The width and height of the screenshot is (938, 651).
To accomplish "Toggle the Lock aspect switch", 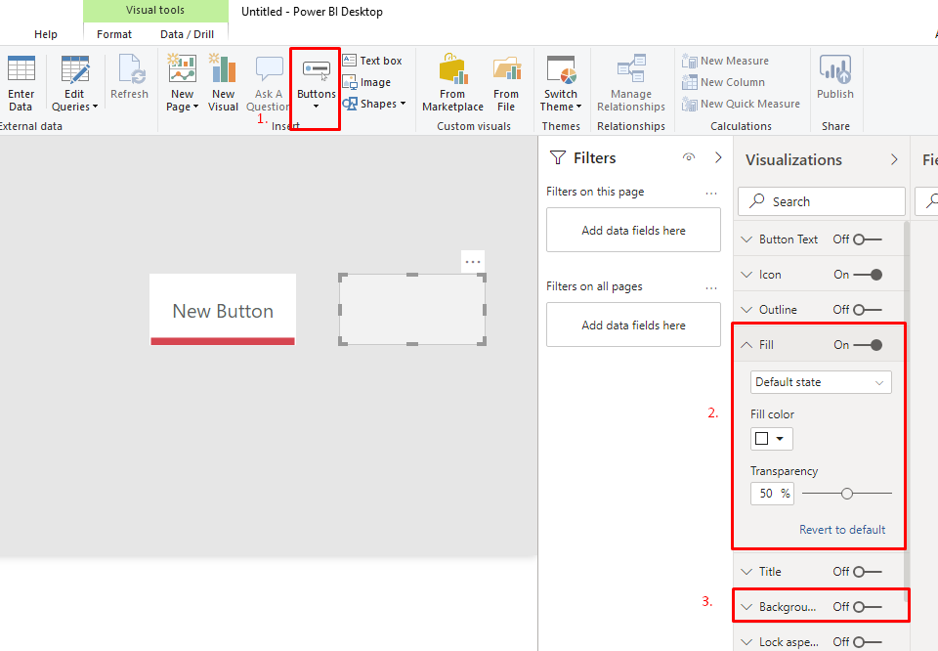I will (x=868, y=641).
